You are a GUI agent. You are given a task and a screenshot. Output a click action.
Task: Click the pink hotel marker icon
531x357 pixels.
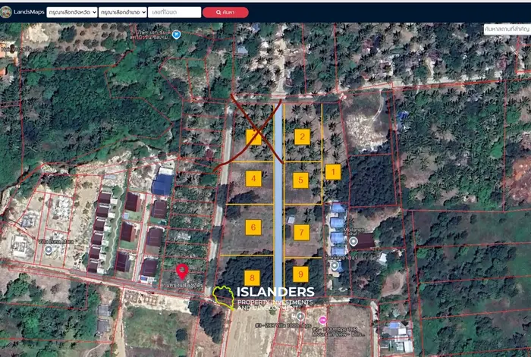point(323,319)
